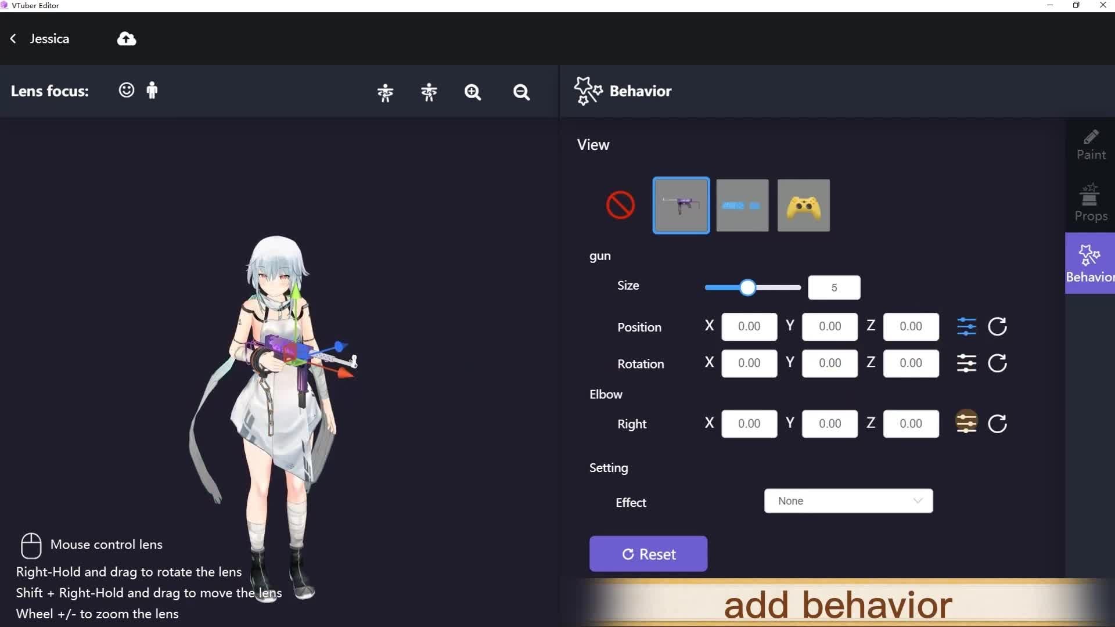
Task: Click the gun Size slider handle
Action: pyautogui.click(x=748, y=287)
